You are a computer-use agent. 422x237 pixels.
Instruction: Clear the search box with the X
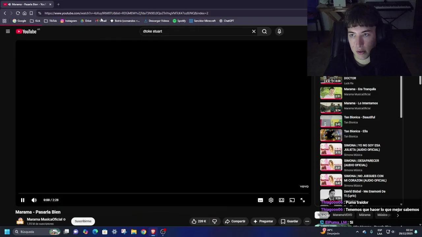254,31
